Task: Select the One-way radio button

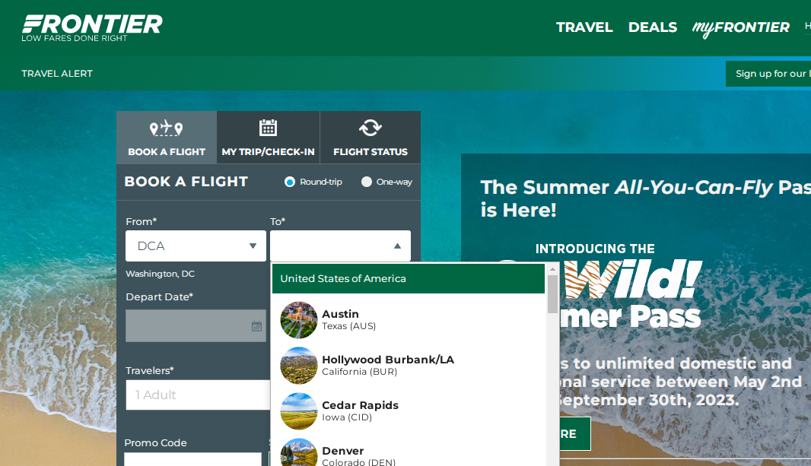Action: point(366,182)
